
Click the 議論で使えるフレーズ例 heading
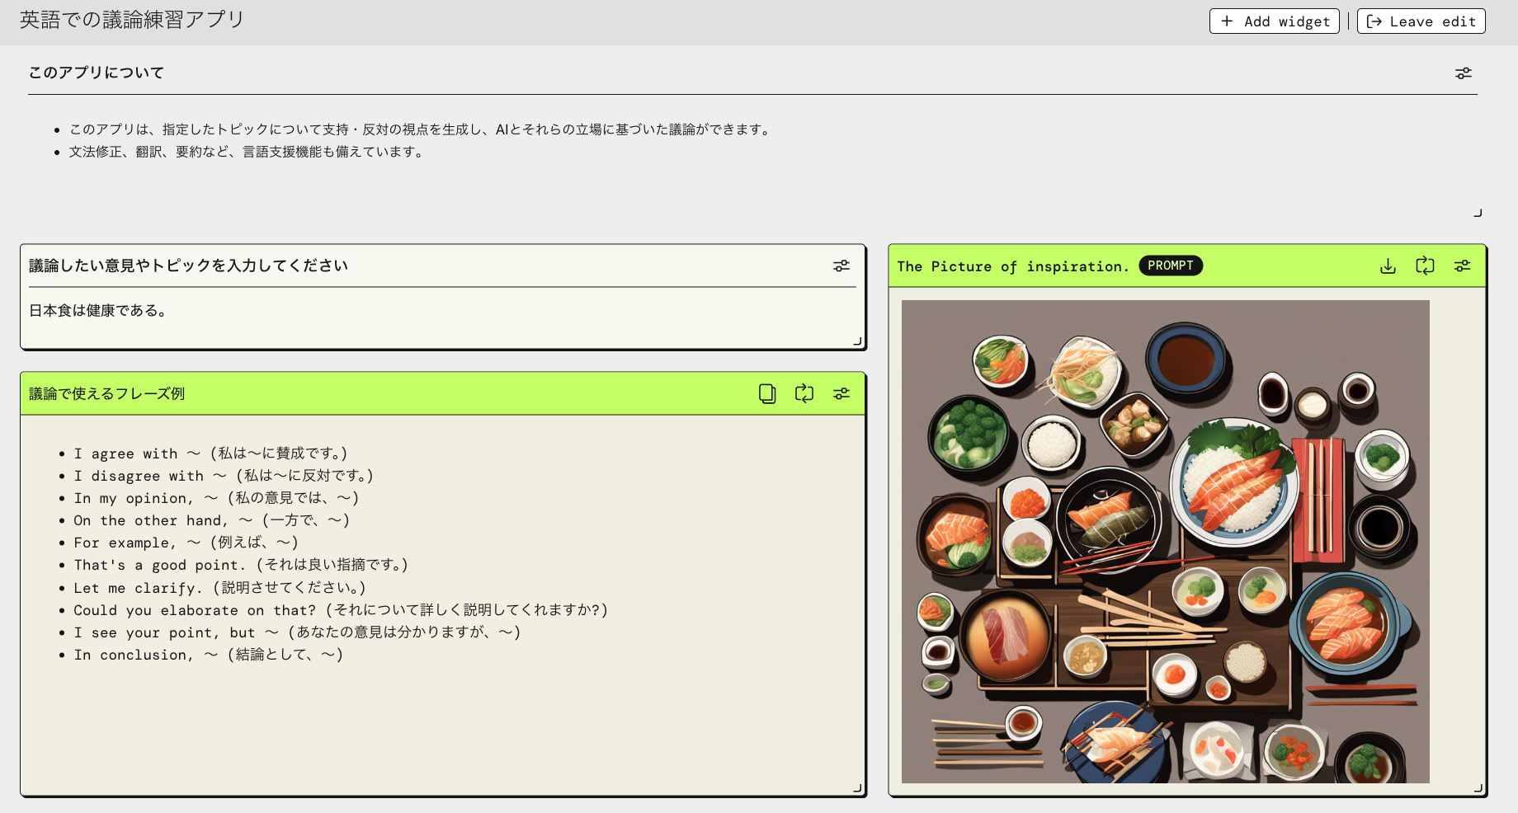click(107, 393)
